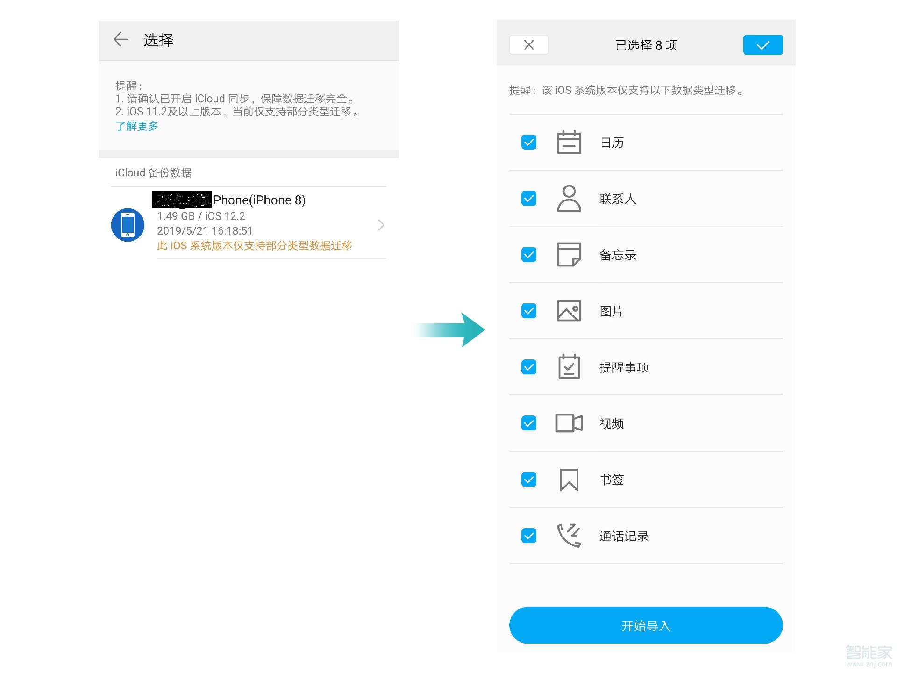Uncheck the 提醒事项 checkbox
The width and height of the screenshot is (897, 673).
[x=529, y=367]
